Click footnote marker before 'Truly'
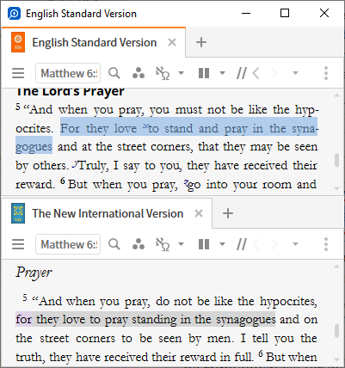The height and width of the screenshot is (368, 345). tap(75, 163)
